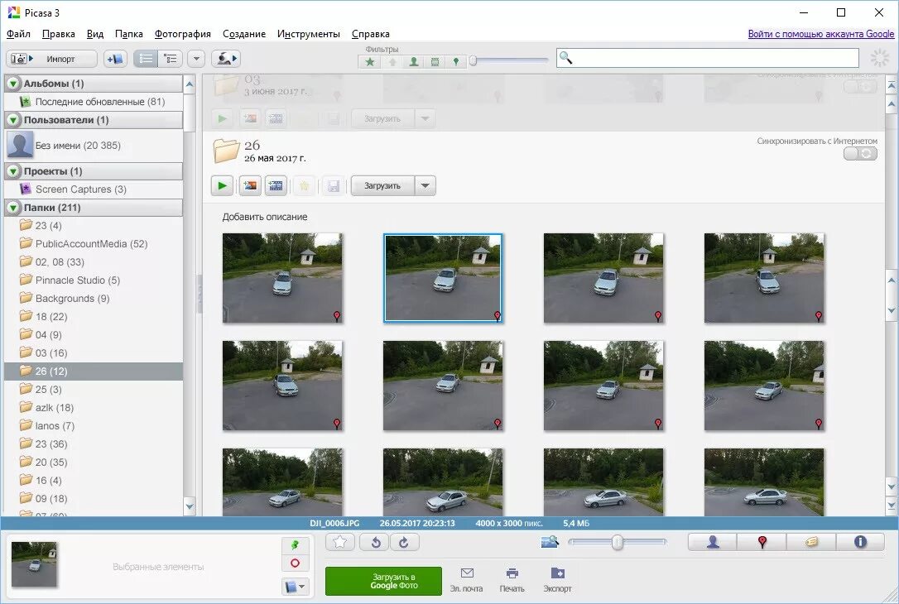Filter videos only
899x604 pixels.
[435, 62]
